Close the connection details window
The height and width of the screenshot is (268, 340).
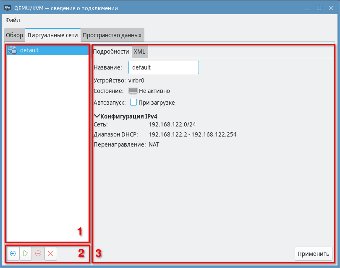[331, 8]
